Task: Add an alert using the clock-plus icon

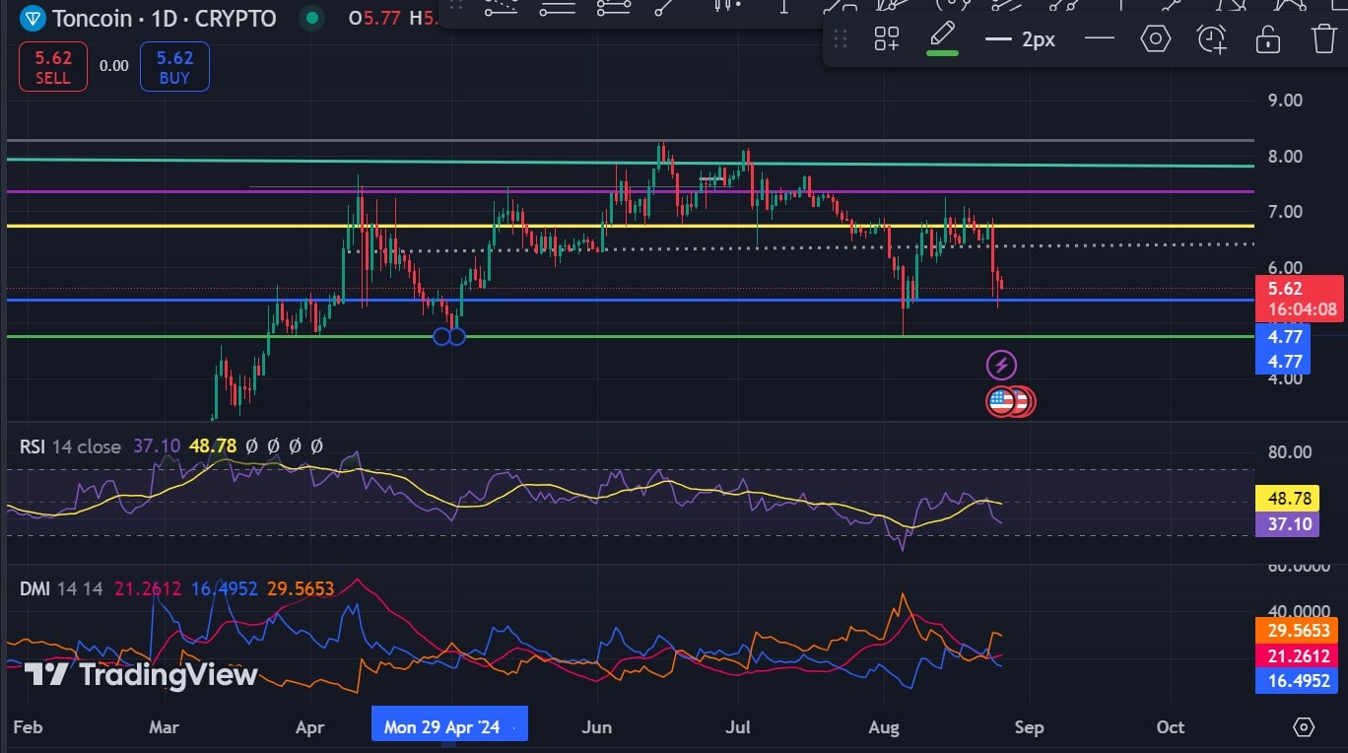Action: coord(1211,38)
